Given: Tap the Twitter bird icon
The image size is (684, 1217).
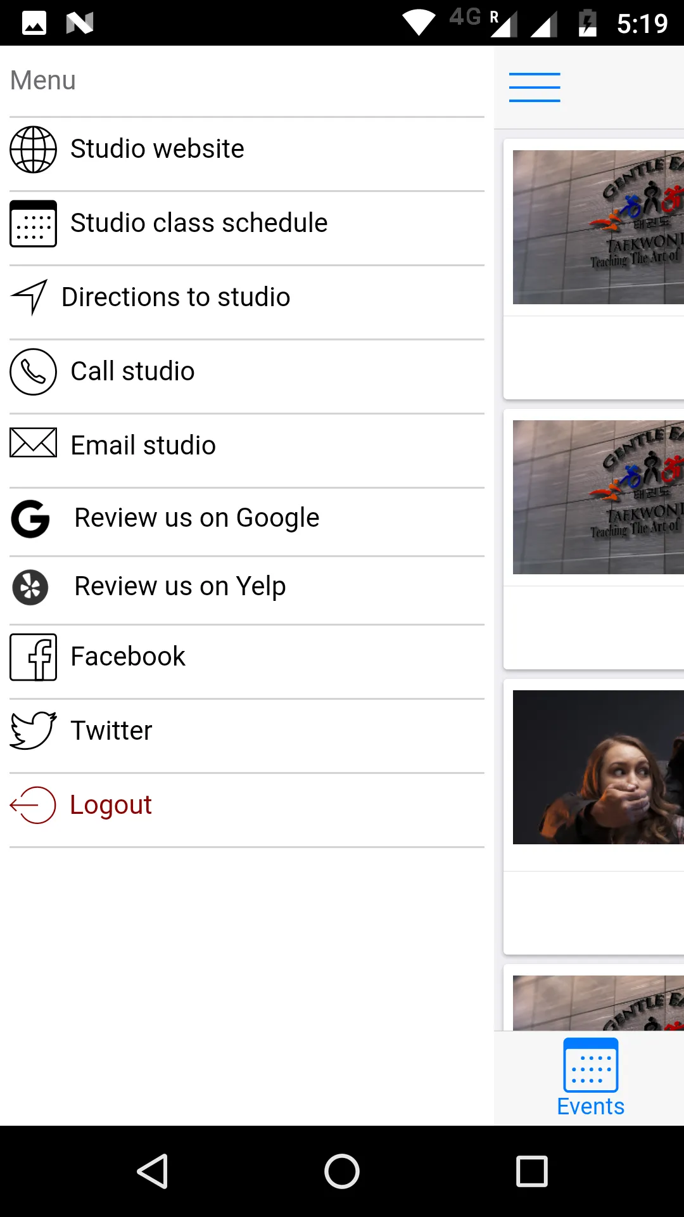Looking at the screenshot, I should pyautogui.click(x=33, y=731).
